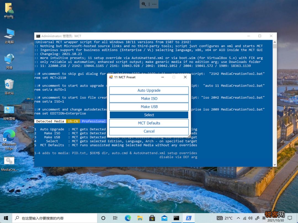Open Cortana circle icon on taskbar

click(103, 218)
